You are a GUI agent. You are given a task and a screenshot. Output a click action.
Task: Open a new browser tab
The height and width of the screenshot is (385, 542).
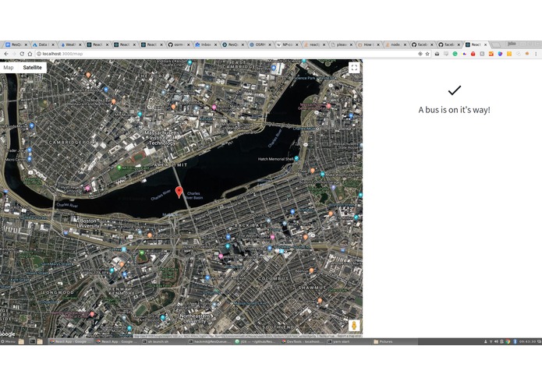point(496,44)
